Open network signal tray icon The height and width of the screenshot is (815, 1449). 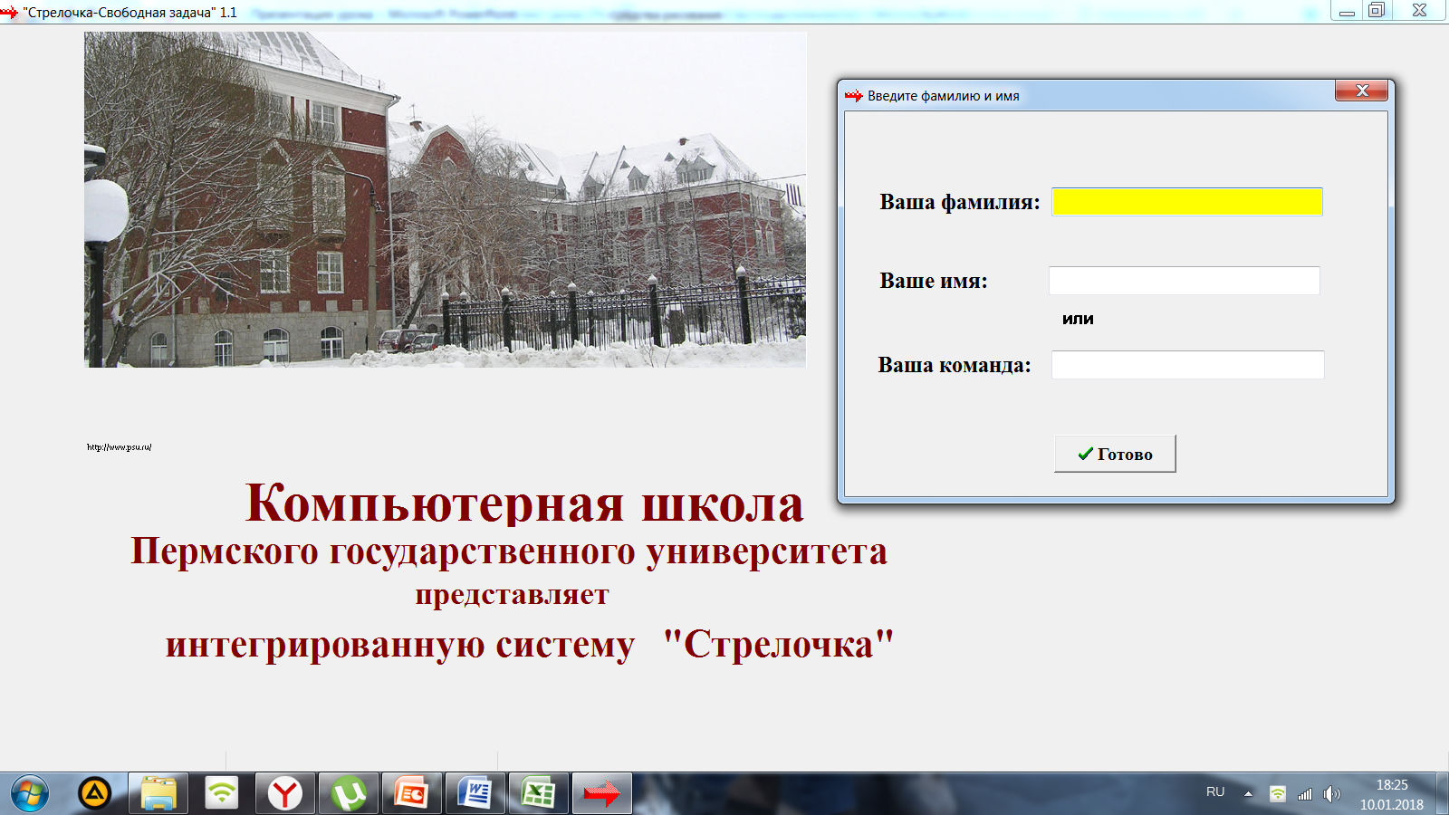(1304, 794)
